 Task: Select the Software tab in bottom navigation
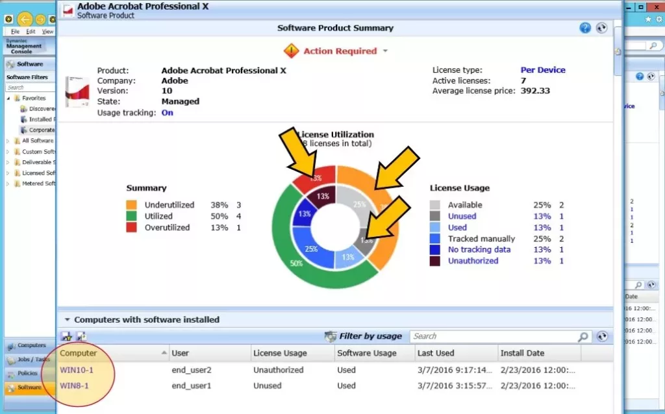tap(29, 387)
